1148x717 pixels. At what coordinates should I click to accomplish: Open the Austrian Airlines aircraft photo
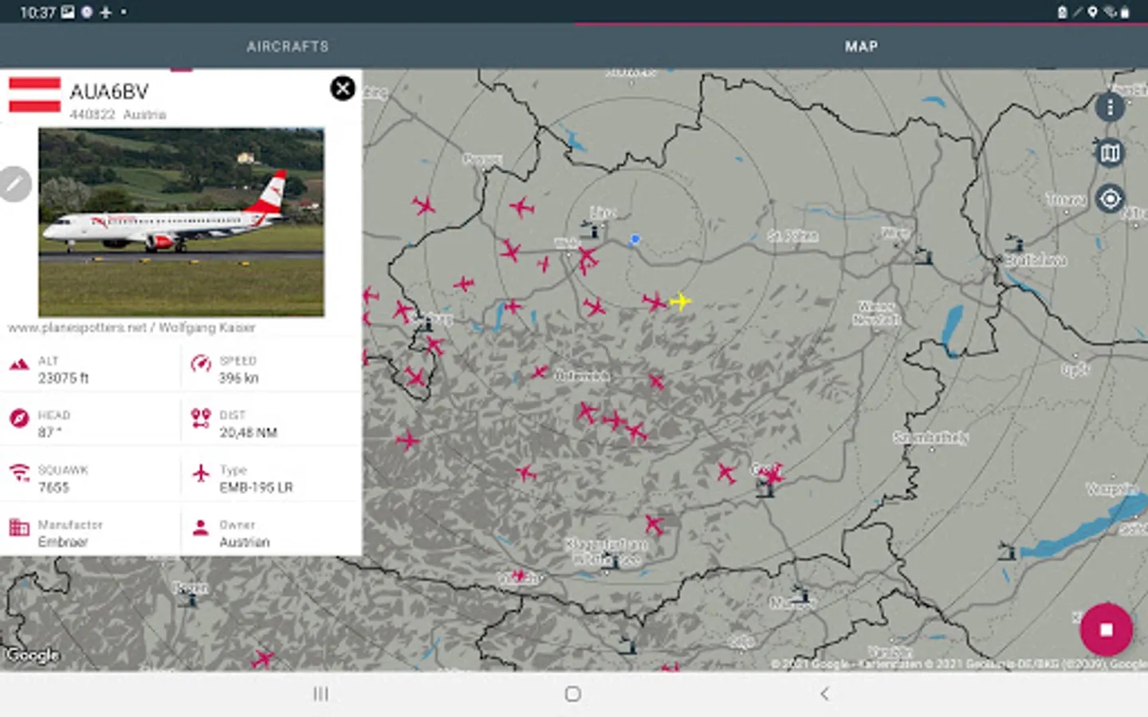(182, 222)
